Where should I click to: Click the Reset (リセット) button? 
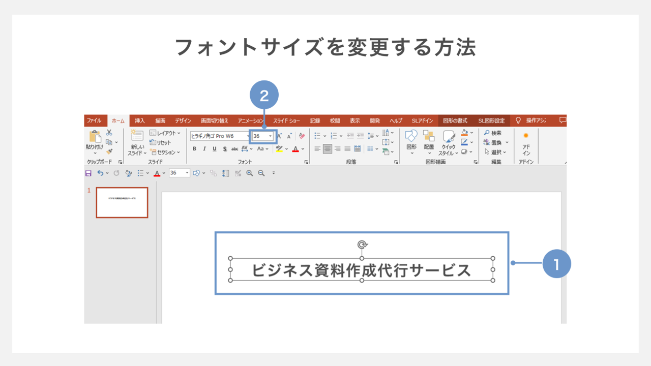coord(161,143)
